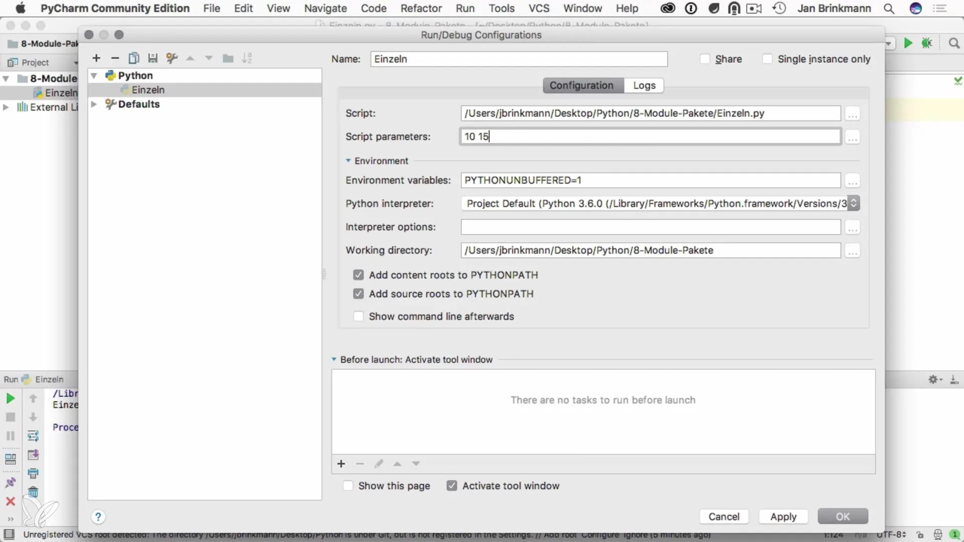
Task: Open the Refactor menu
Action: click(421, 9)
